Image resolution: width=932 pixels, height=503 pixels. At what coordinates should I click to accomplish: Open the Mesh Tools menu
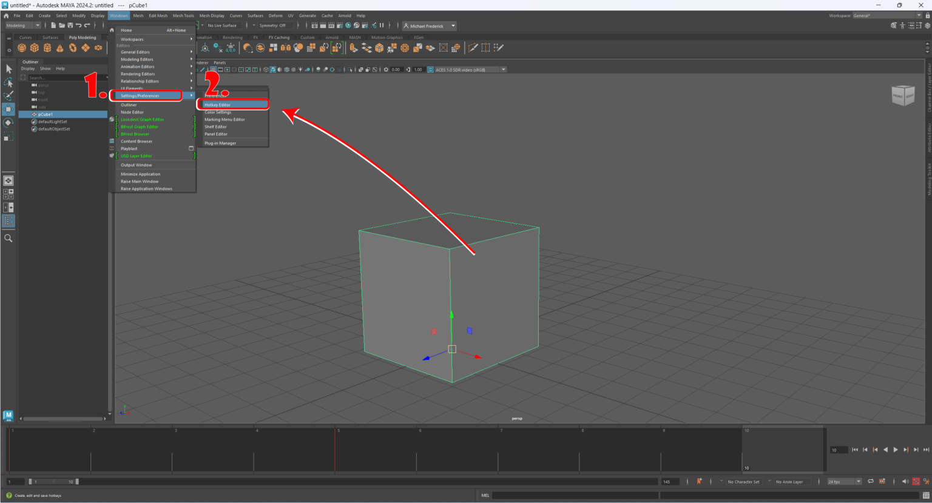(x=183, y=16)
